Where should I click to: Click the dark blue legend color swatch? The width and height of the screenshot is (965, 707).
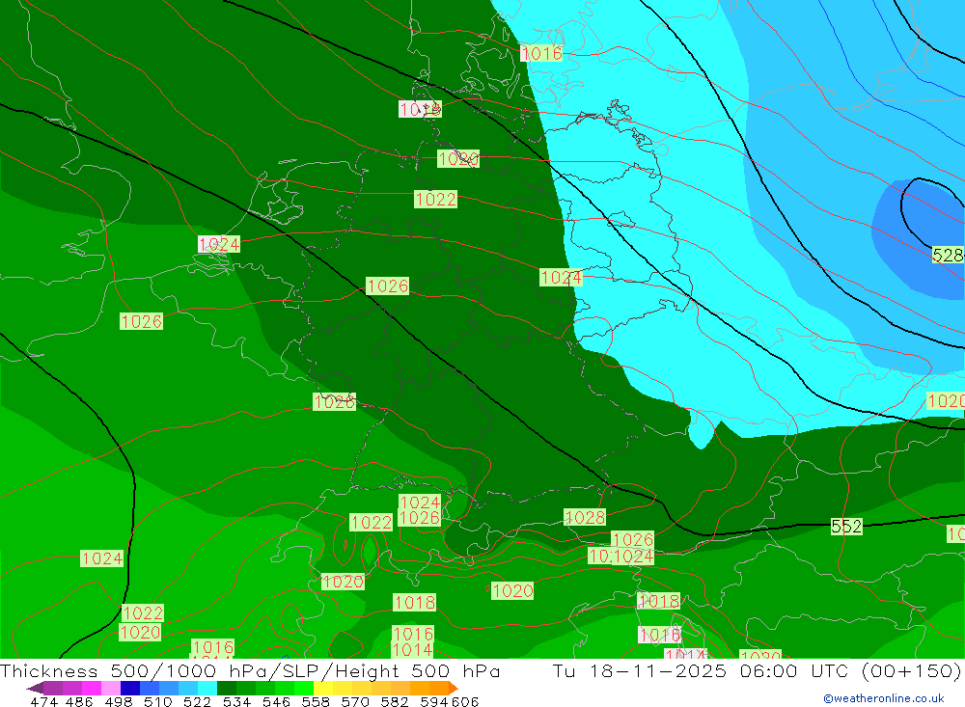tap(130, 688)
